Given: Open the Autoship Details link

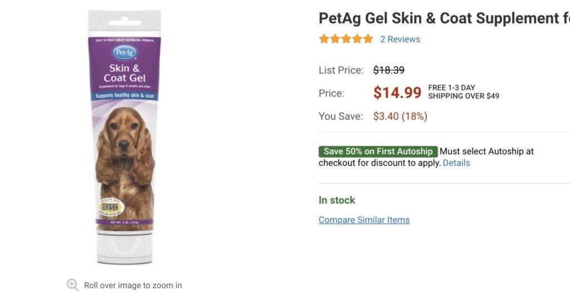Looking at the screenshot, I should 456,163.
